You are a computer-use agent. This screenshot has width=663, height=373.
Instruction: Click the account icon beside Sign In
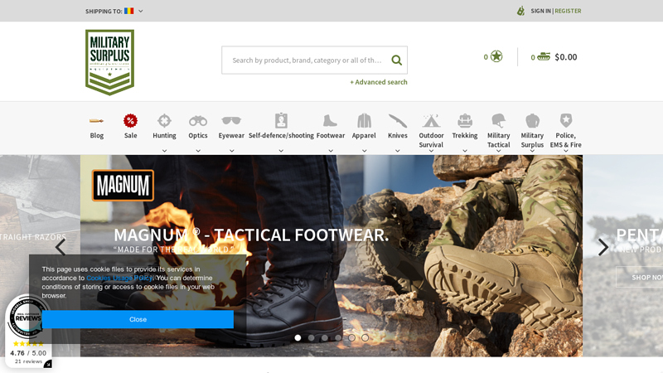[x=521, y=11]
